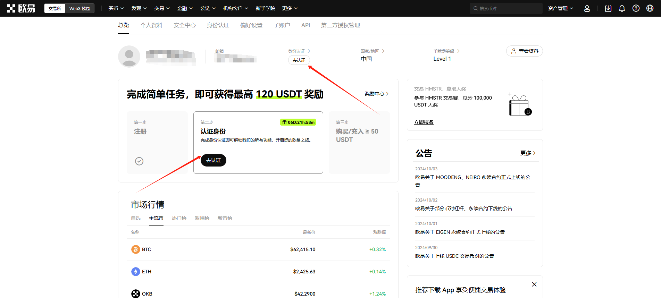Viewport: 661px width, 298px height.
Task: Click the countdown timer badge
Action: [x=298, y=122]
